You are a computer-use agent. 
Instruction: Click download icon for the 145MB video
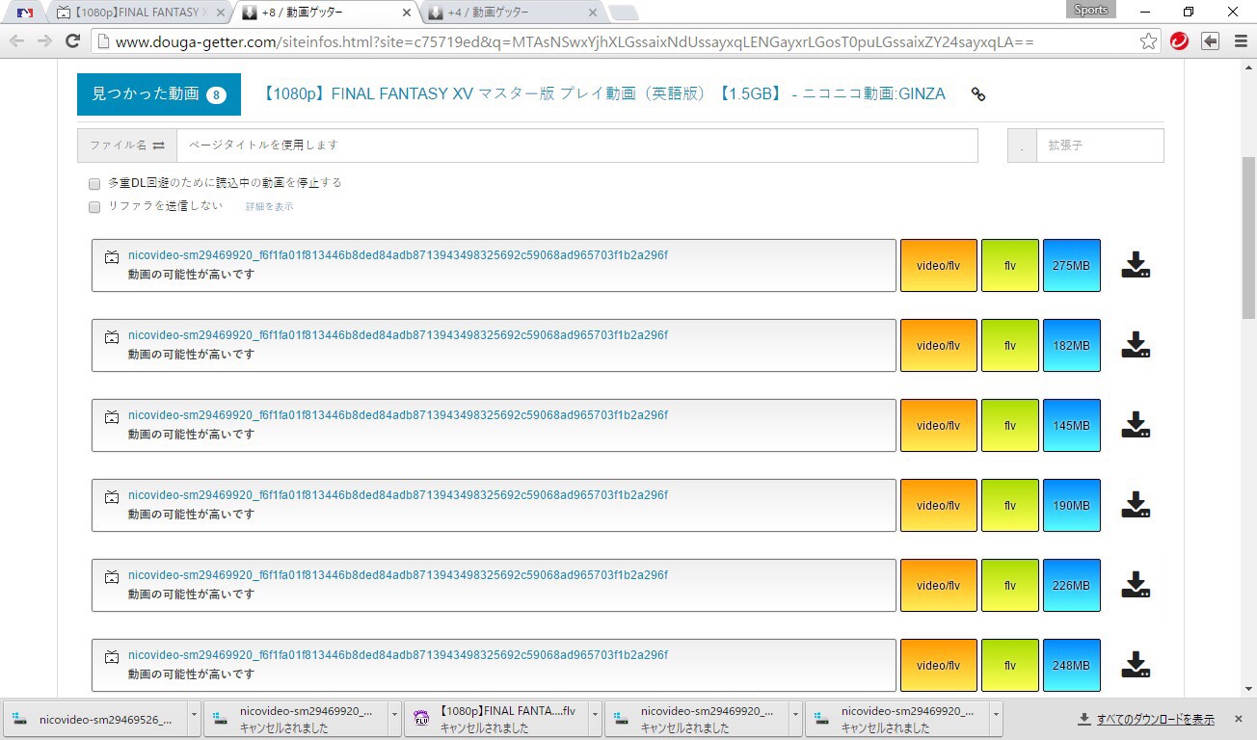point(1137,425)
